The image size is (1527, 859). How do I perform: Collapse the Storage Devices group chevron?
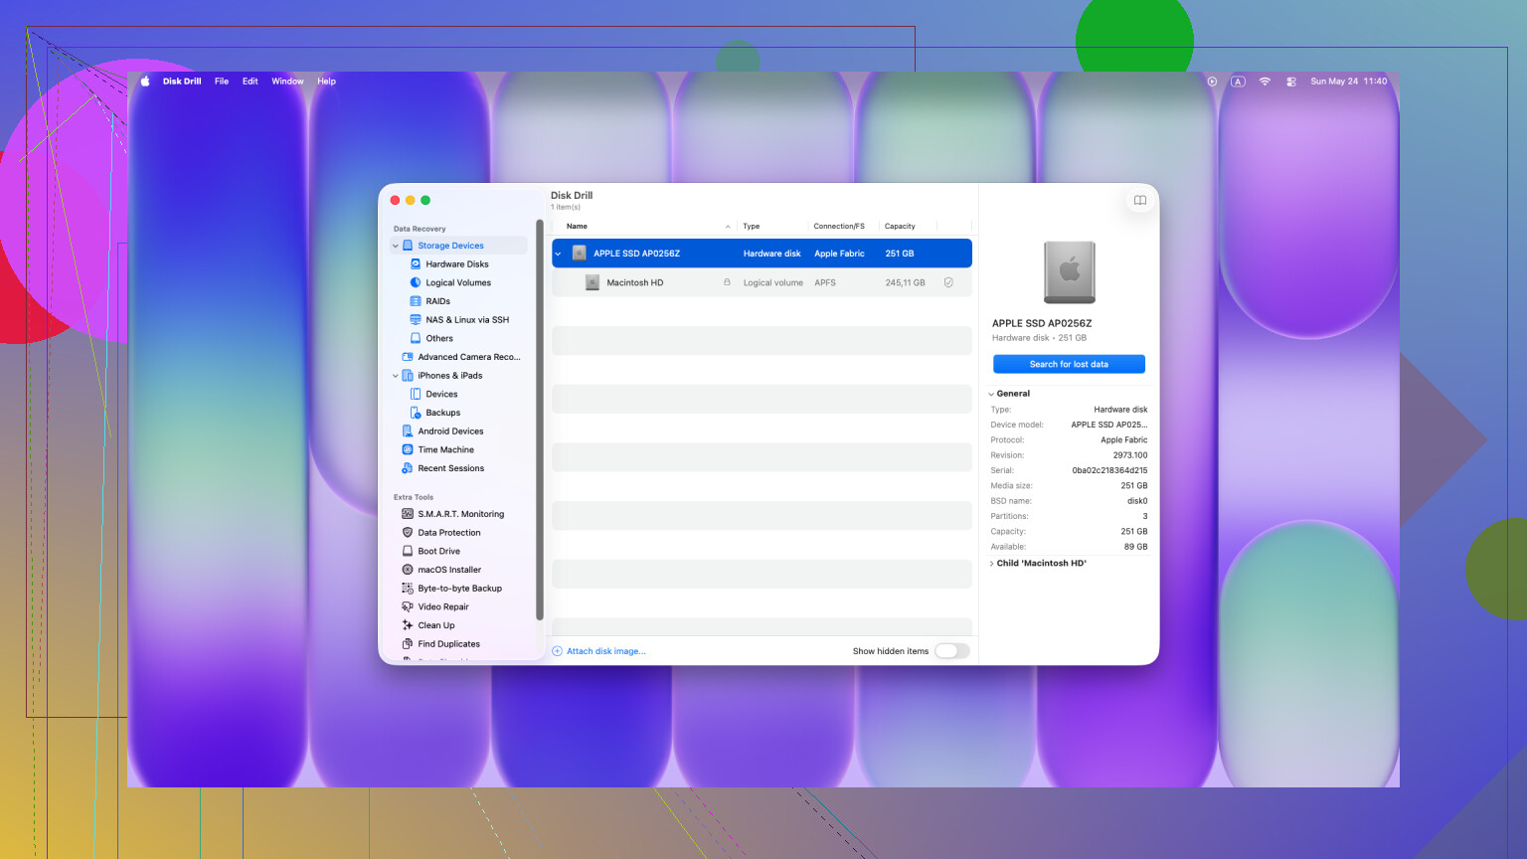click(x=396, y=246)
